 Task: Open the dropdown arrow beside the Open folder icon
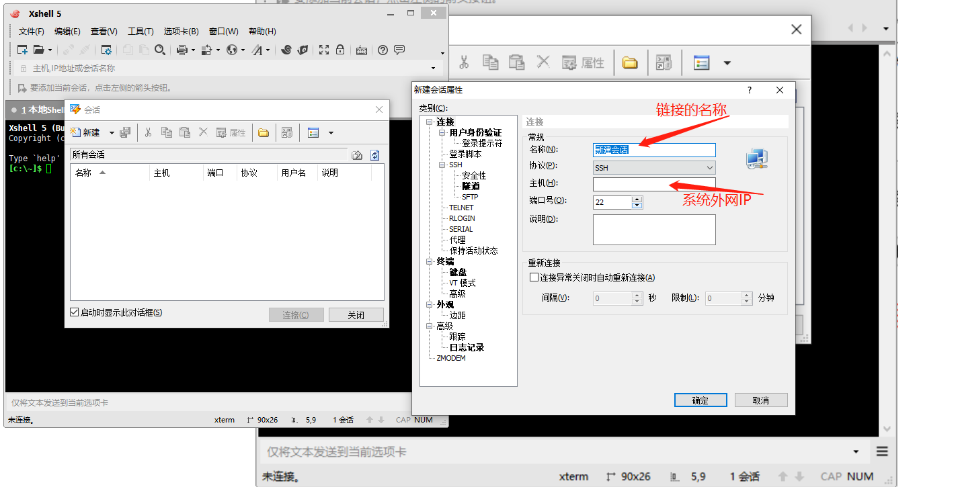click(50, 50)
